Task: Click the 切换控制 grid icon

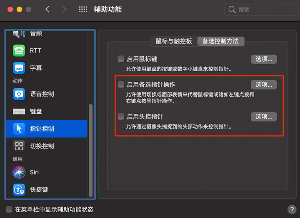Action: point(19,146)
